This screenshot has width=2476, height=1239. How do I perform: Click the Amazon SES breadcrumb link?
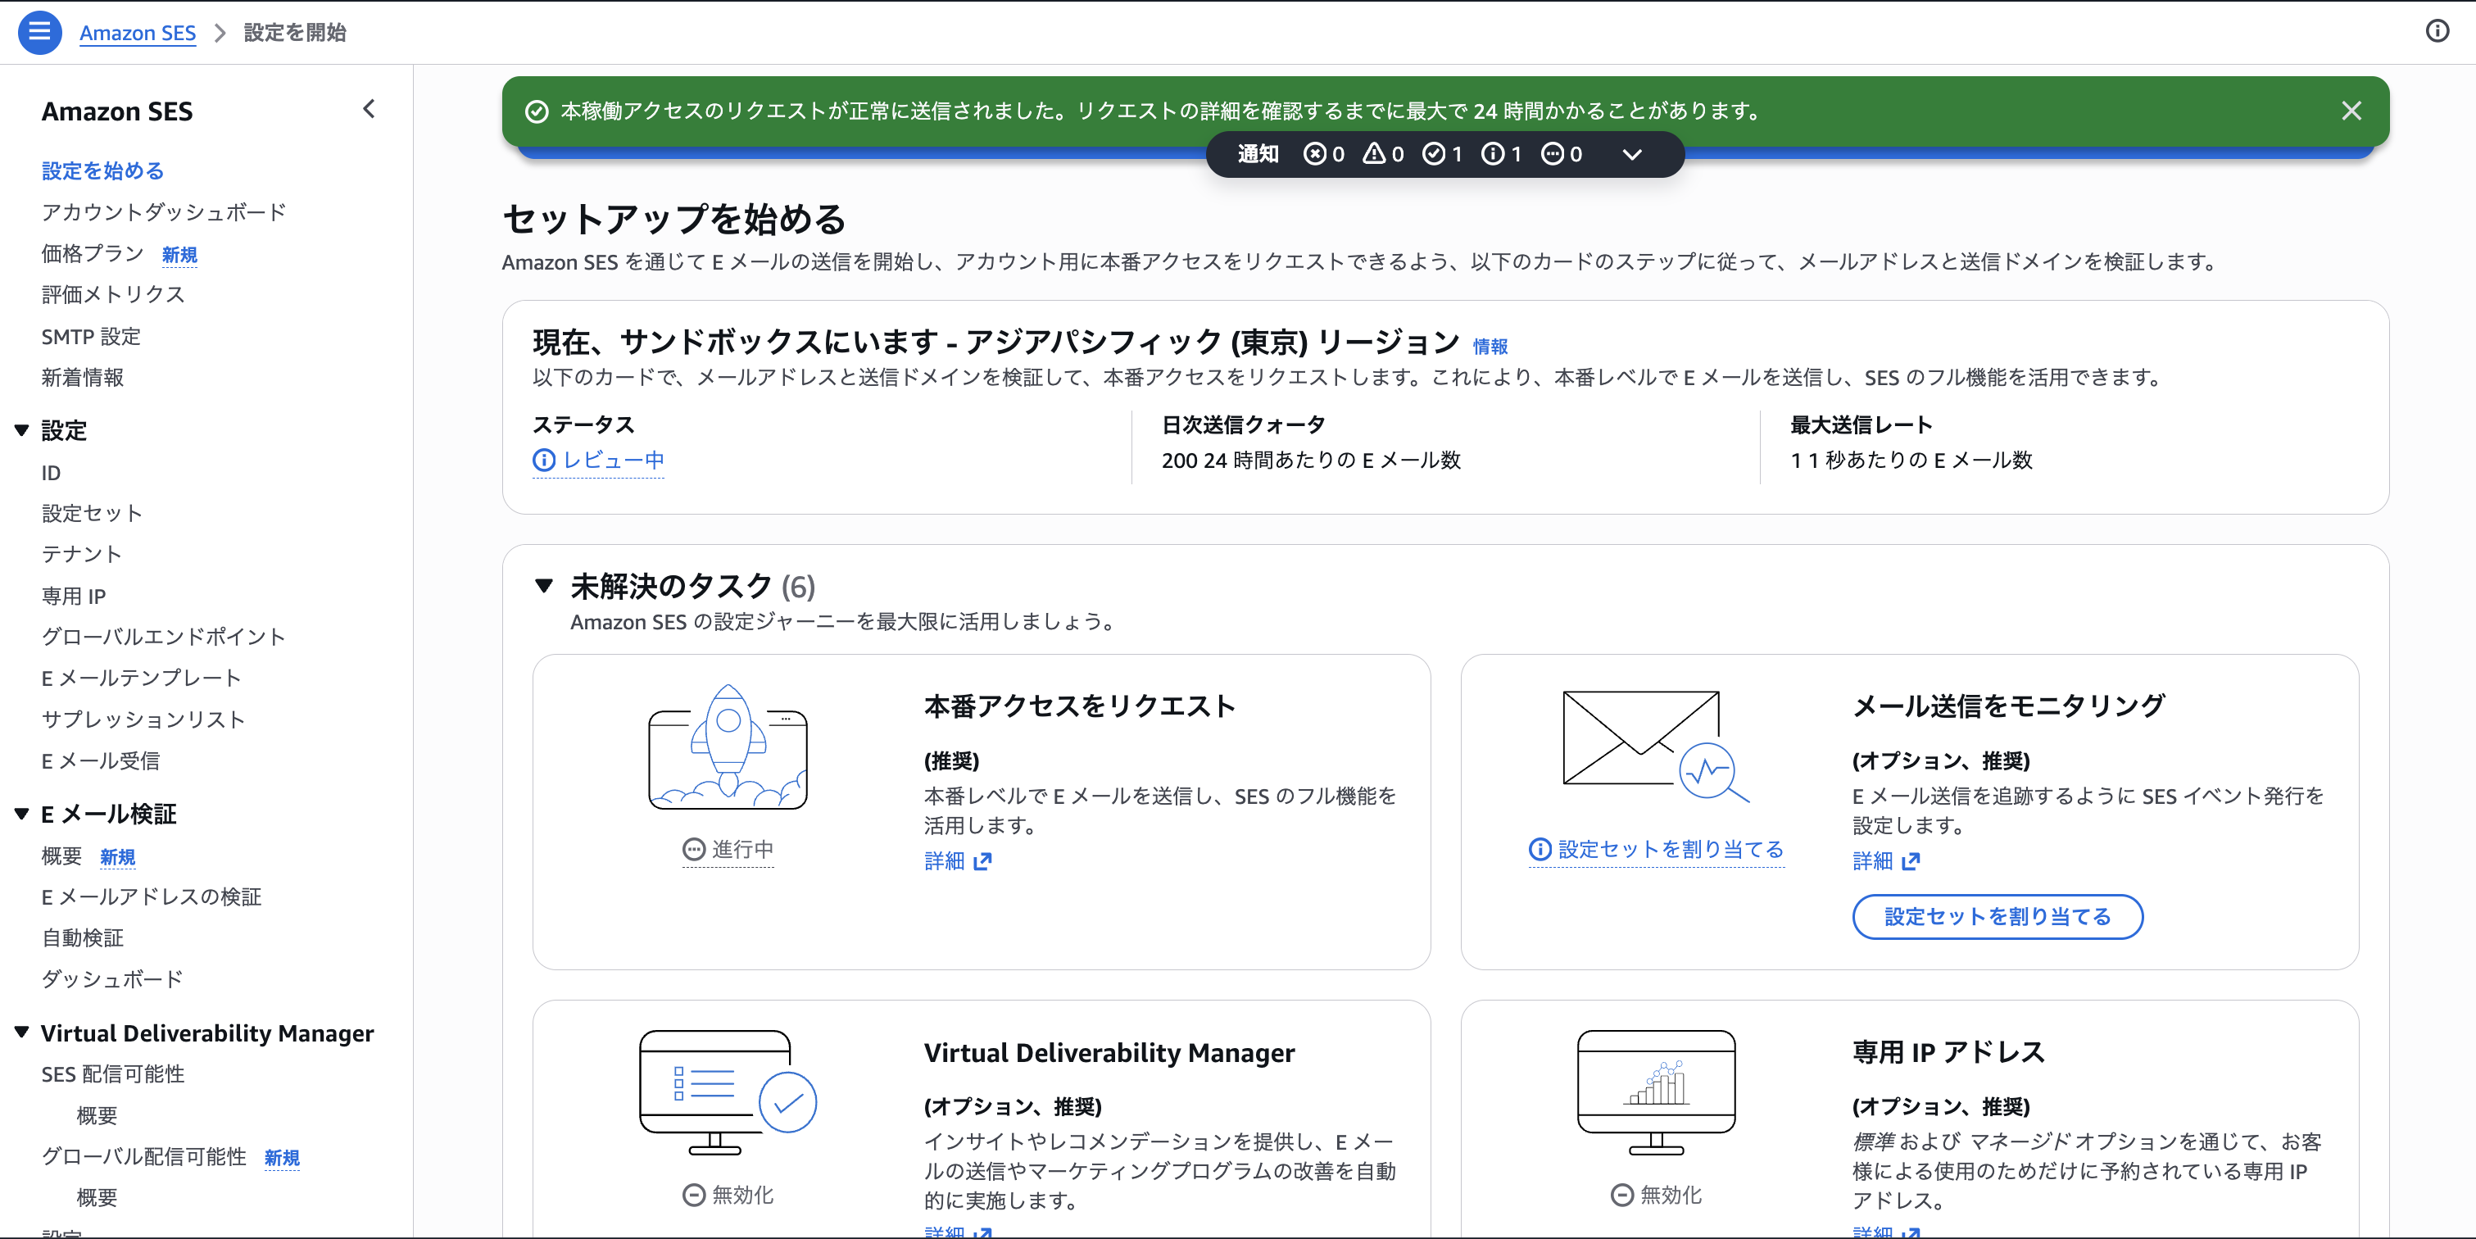pos(138,33)
